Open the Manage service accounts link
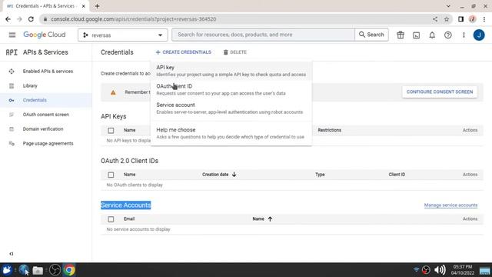The image size is (492, 277). click(450, 205)
